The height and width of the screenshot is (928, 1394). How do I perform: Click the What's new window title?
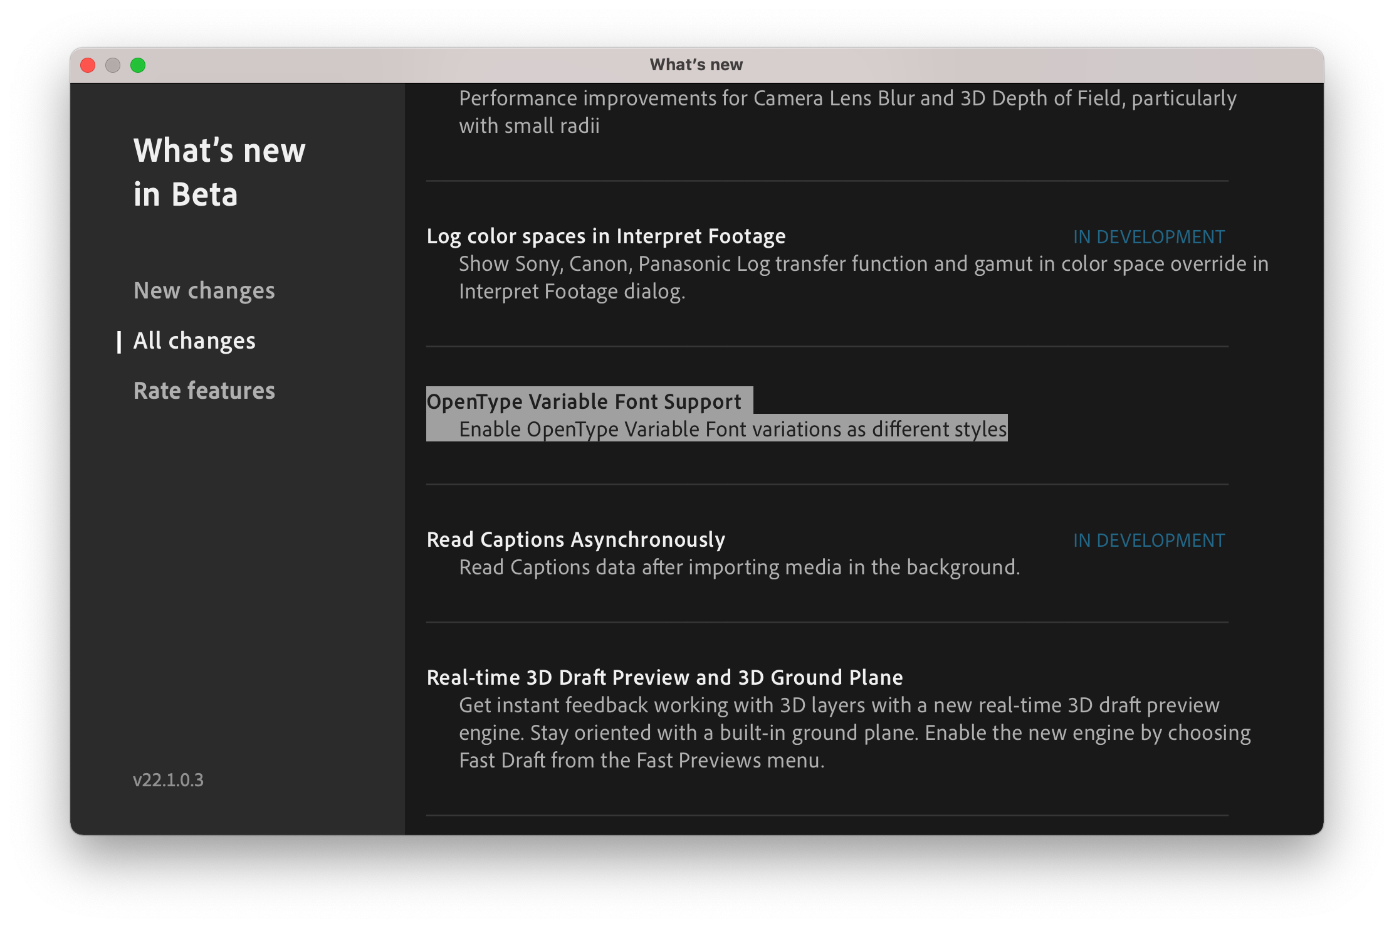tap(696, 64)
